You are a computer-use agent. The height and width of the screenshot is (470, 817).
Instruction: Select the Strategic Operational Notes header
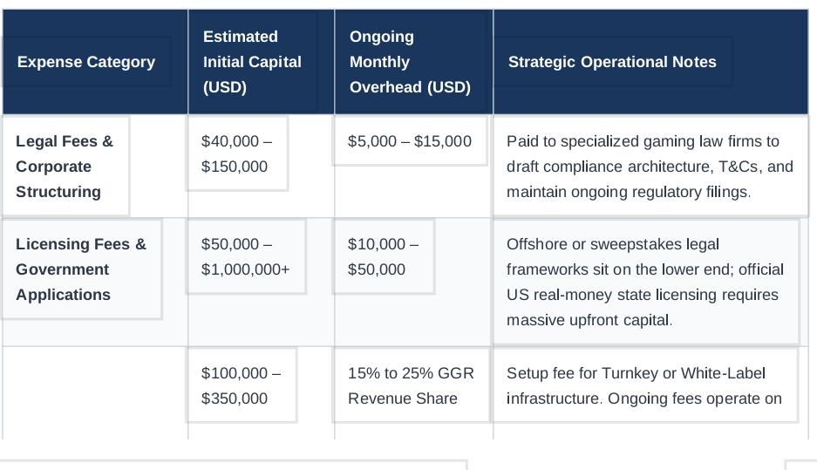(x=650, y=62)
